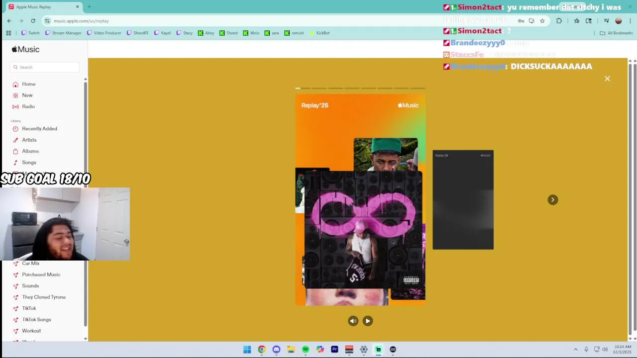Show hidden system tray icons

pyautogui.click(x=576, y=350)
